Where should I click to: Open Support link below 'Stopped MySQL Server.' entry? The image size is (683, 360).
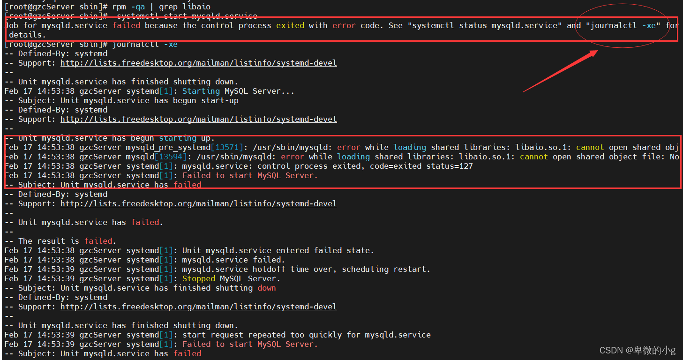[199, 307]
